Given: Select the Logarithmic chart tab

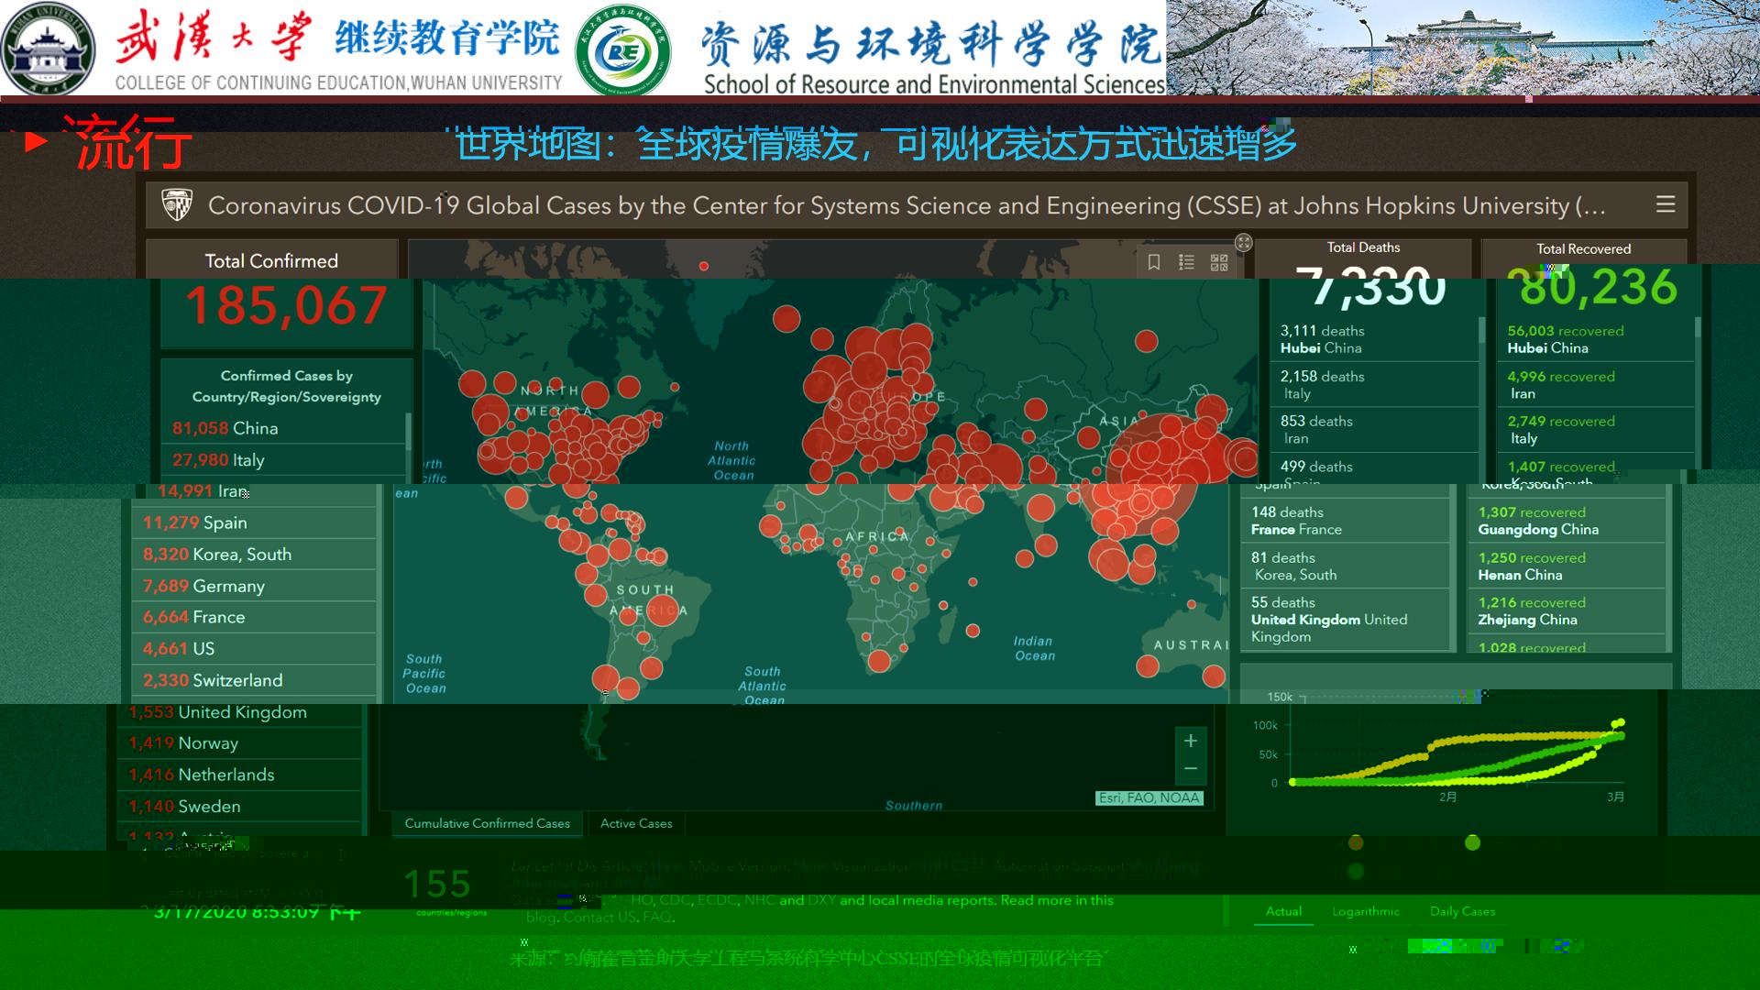Looking at the screenshot, I should [1366, 911].
